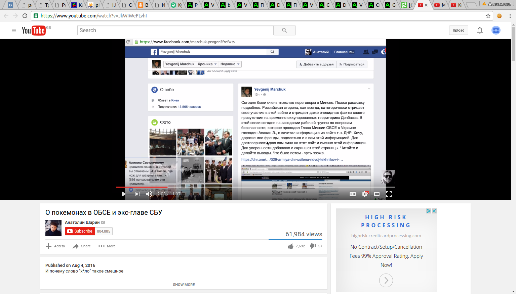Open the account avatar menu
Image resolution: width=516 pixels, height=294 pixels.
point(496,30)
